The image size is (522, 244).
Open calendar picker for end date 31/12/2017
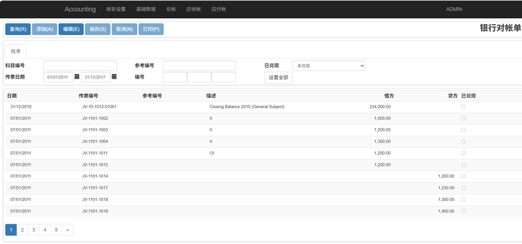click(114, 77)
